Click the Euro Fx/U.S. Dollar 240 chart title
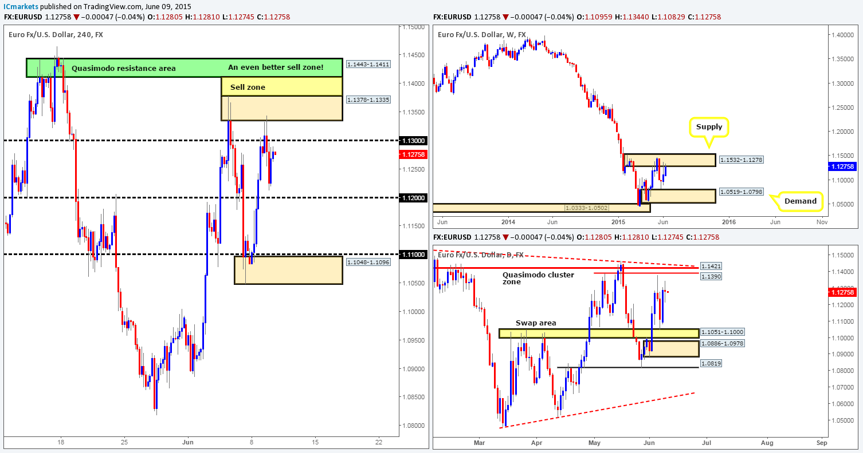 57,34
